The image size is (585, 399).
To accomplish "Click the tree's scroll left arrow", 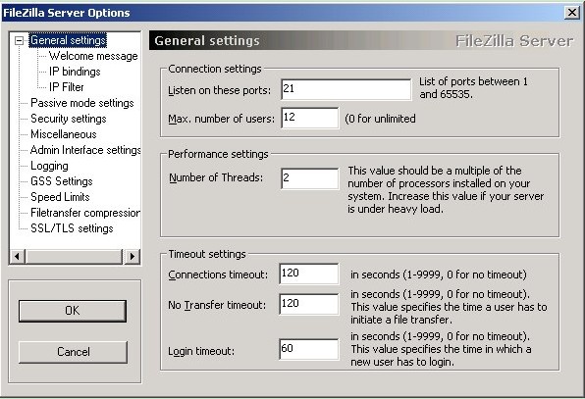I will [x=17, y=256].
